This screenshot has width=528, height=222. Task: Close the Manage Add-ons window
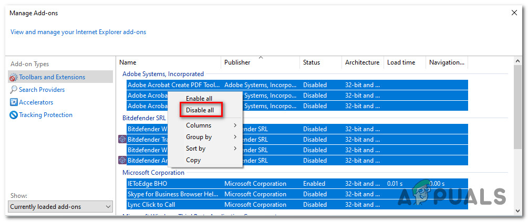click(x=514, y=12)
